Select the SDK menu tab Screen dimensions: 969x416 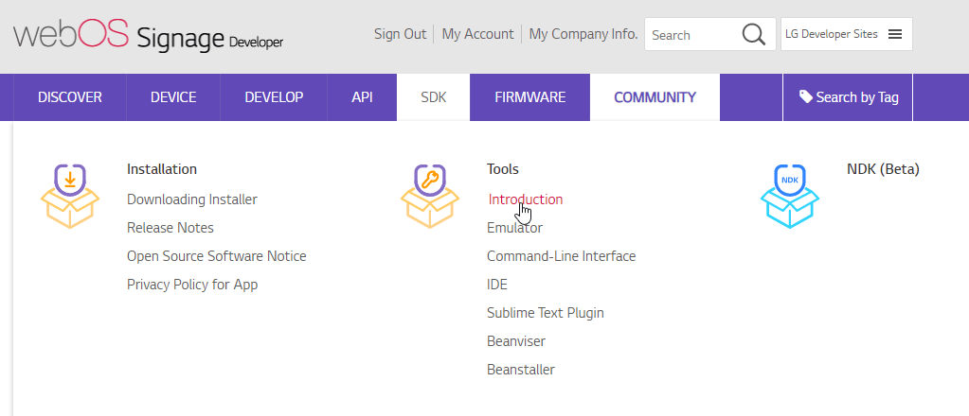point(433,96)
